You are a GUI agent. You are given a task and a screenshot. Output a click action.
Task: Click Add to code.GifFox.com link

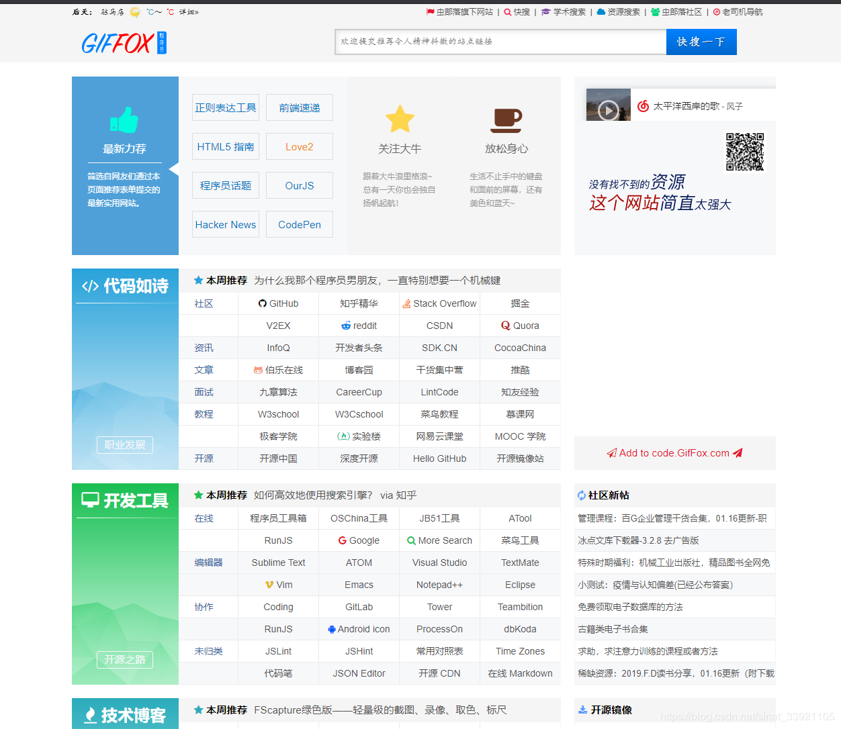coord(674,453)
